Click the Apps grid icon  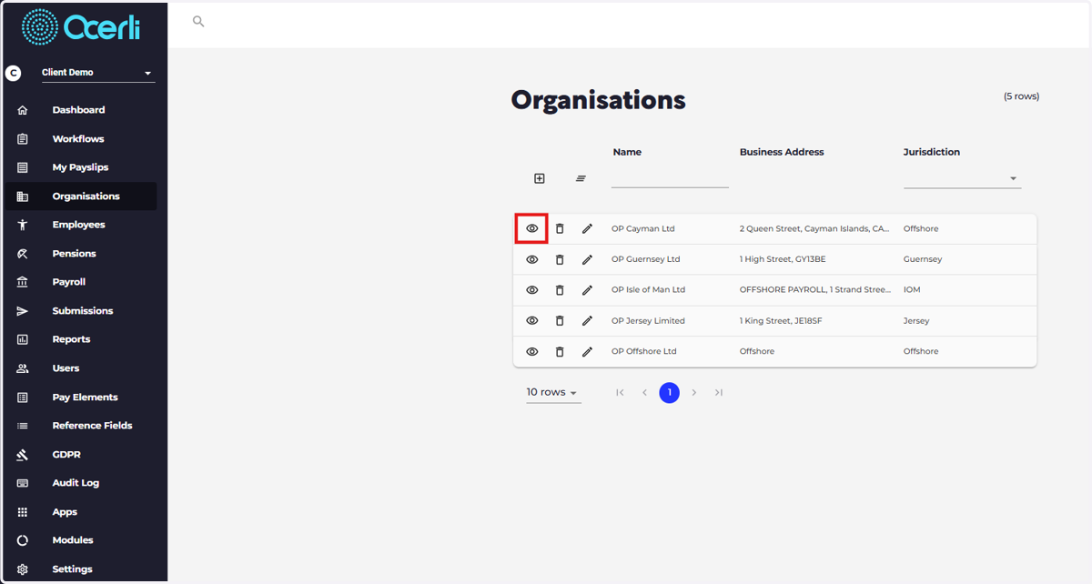click(x=23, y=512)
